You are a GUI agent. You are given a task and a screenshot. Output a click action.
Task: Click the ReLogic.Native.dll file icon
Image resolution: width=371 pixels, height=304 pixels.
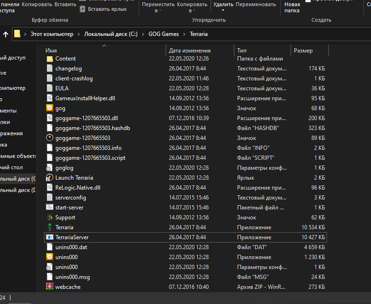point(50,188)
